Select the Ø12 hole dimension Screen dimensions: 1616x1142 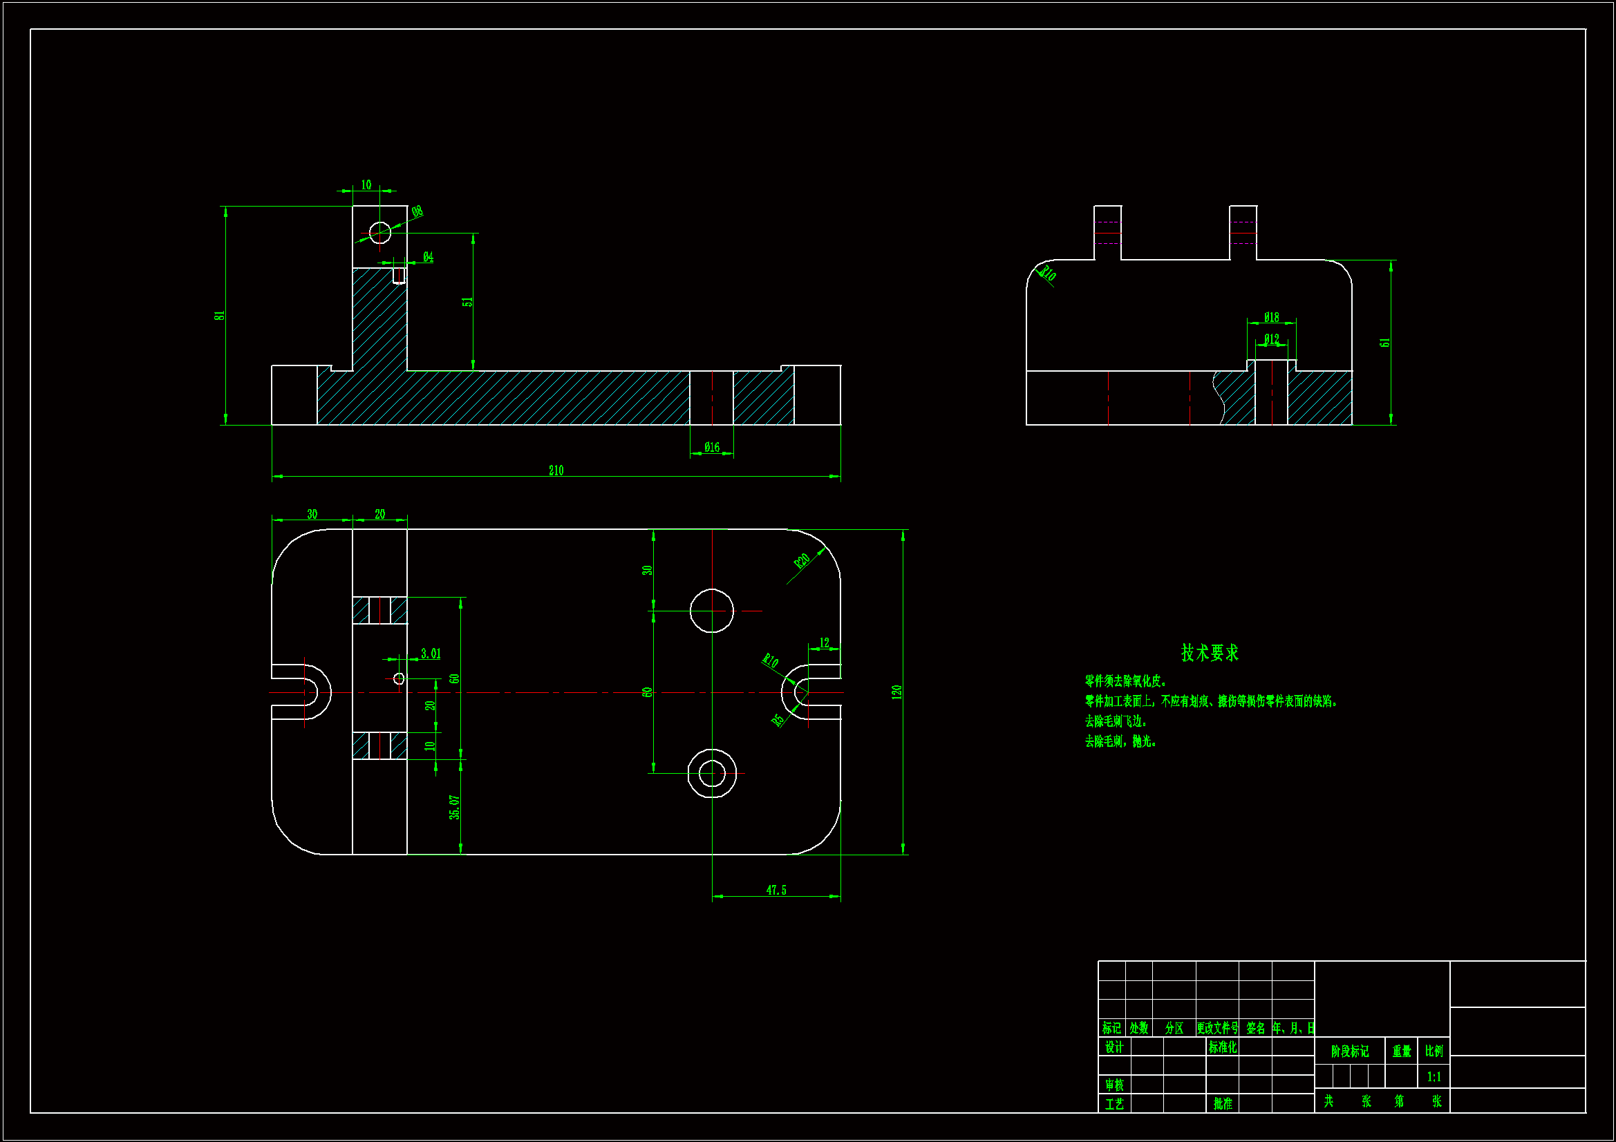[1271, 339]
